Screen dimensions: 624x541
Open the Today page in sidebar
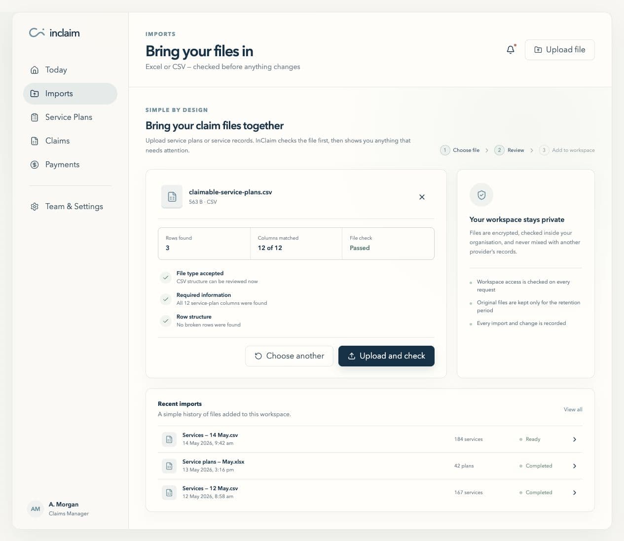(x=70, y=70)
